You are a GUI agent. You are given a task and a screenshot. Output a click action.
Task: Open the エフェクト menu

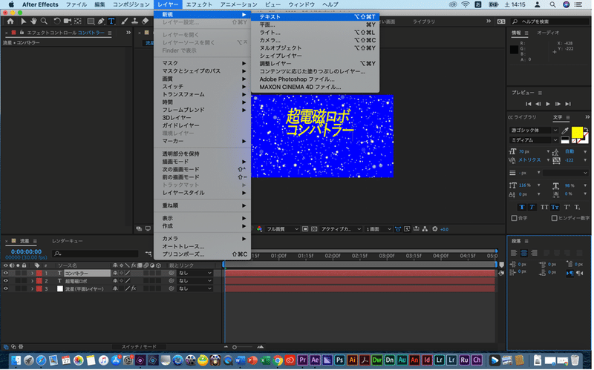click(199, 4)
